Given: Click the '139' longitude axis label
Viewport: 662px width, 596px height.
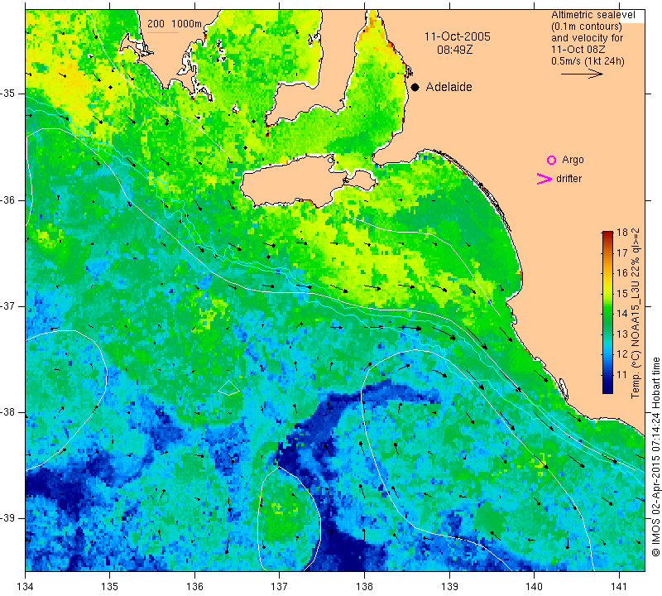Looking at the screenshot, I should [x=449, y=586].
